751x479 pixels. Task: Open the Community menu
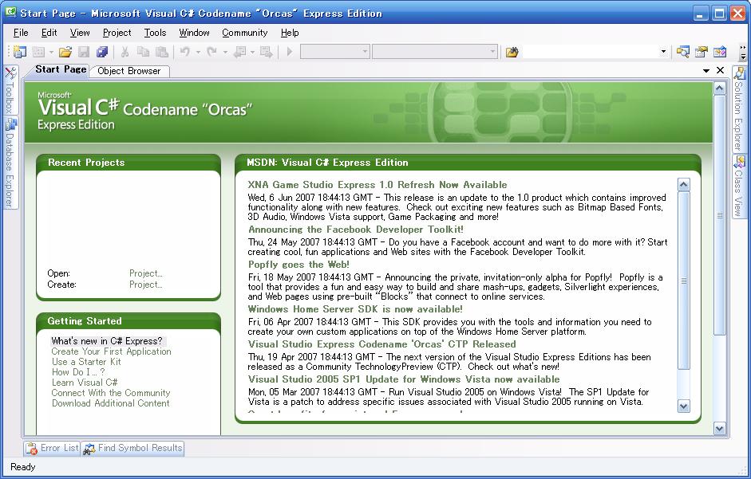pyautogui.click(x=245, y=33)
